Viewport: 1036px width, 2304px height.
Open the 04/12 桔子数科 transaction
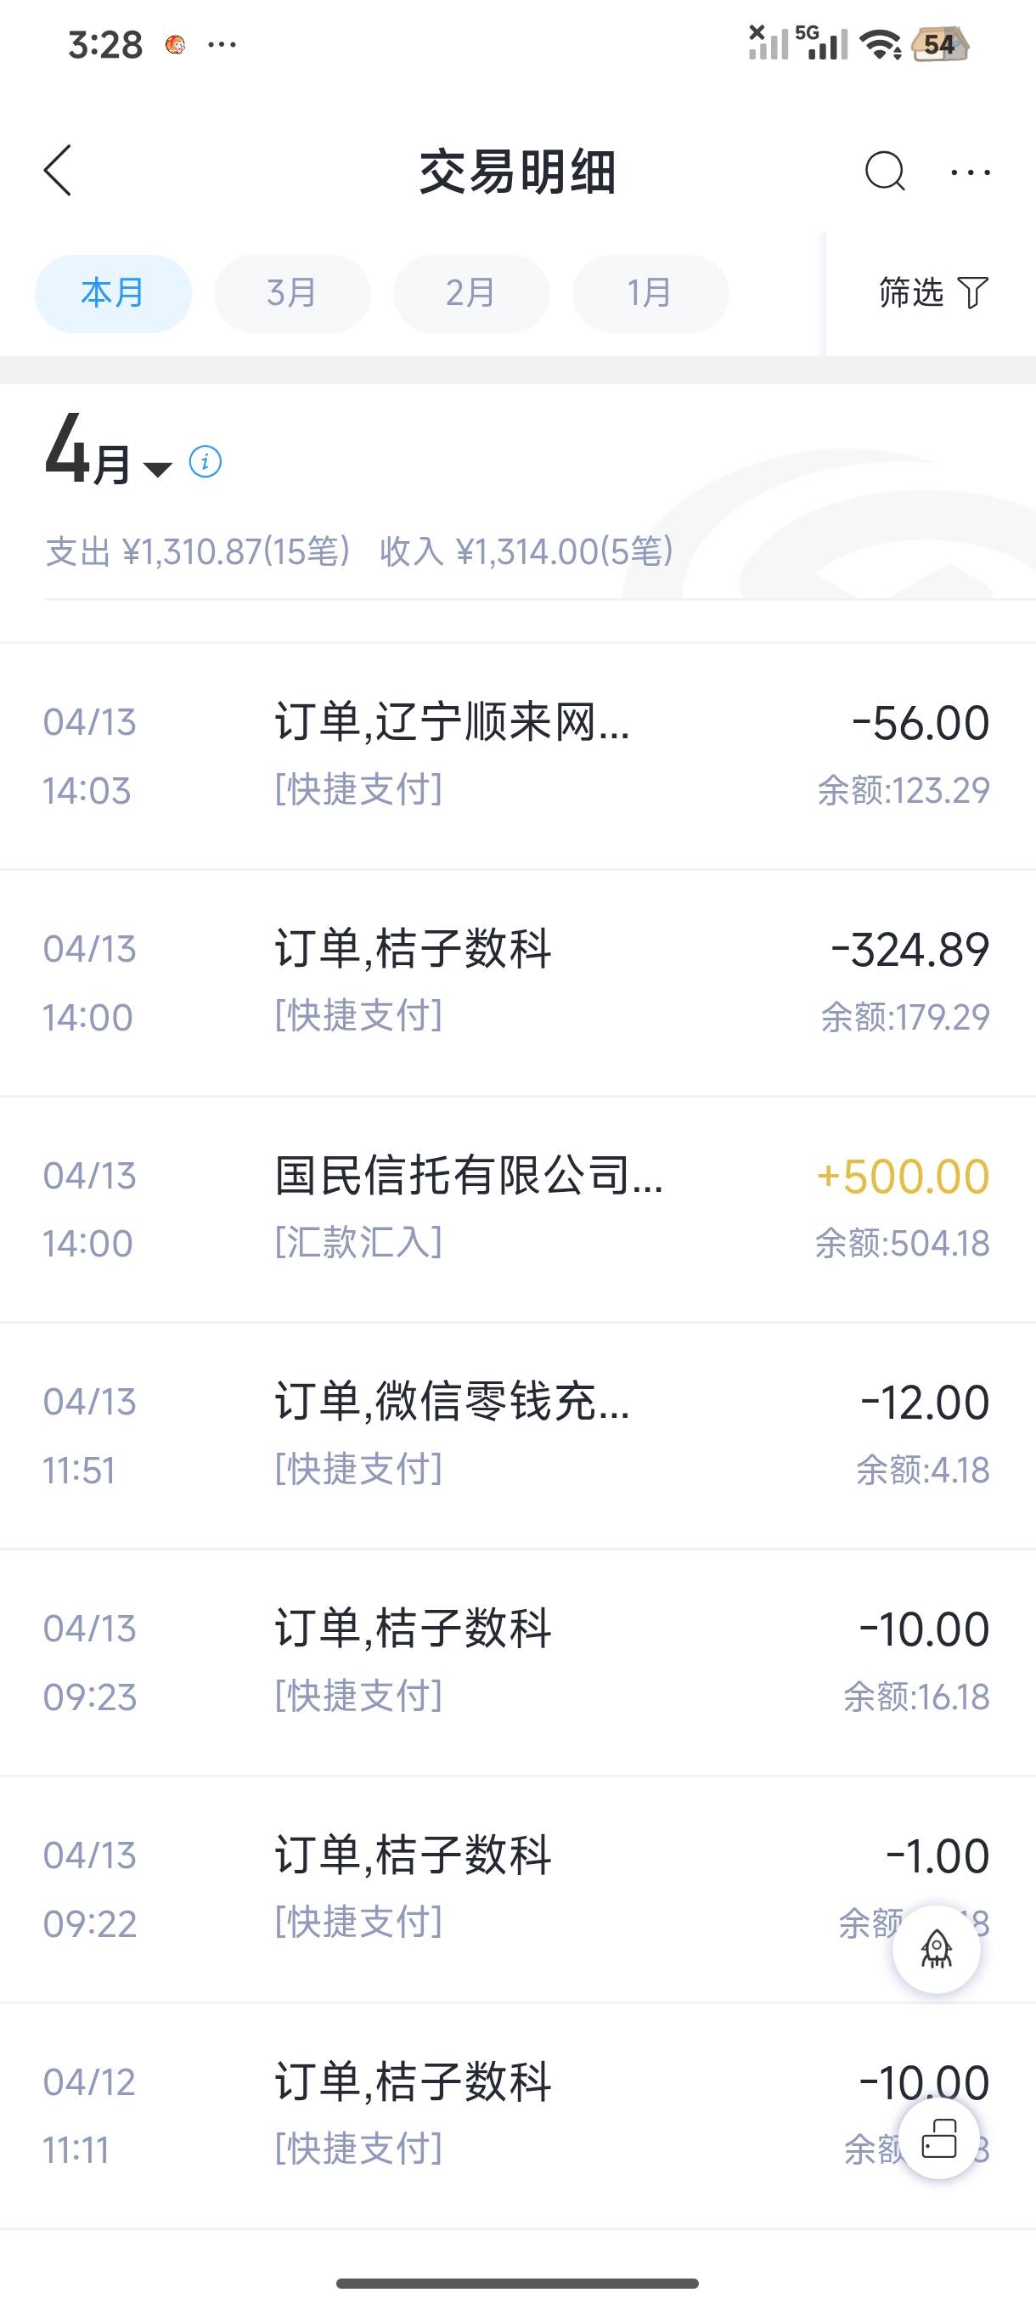point(517,2115)
